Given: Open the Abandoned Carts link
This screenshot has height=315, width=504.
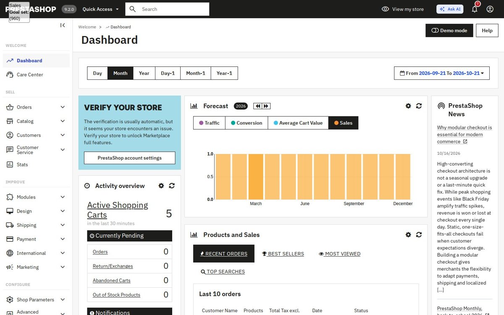Looking at the screenshot, I should (112, 281).
